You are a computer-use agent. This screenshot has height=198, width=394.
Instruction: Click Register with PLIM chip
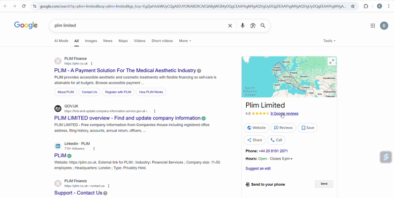[118, 92]
